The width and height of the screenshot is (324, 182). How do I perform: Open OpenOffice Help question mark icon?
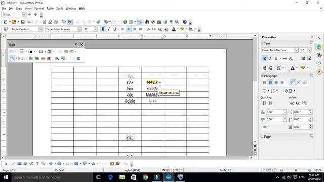point(185,22)
